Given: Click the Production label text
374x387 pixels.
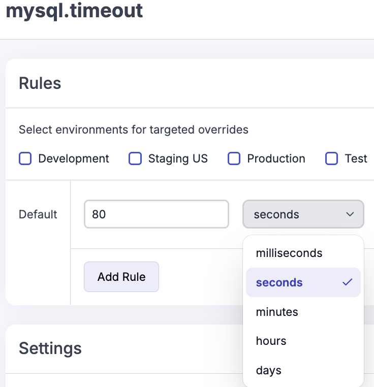Looking at the screenshot, I should pos(276,159).
